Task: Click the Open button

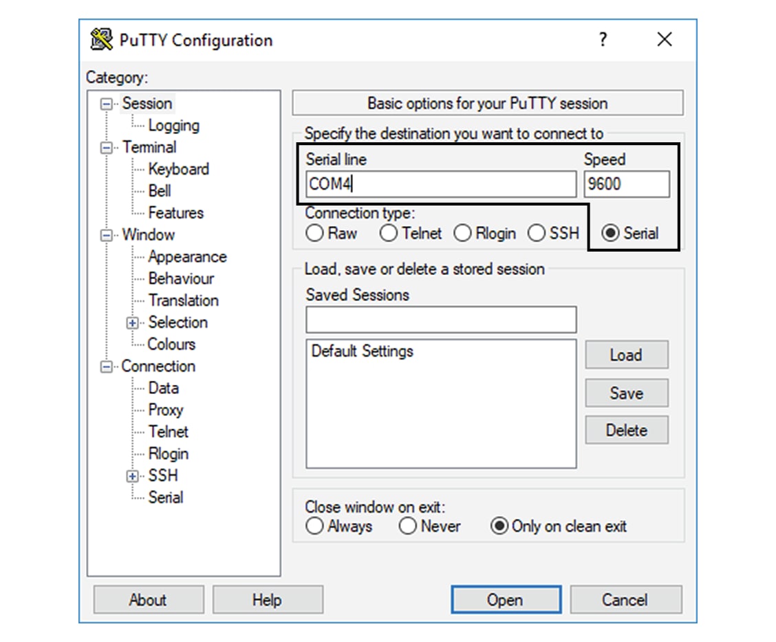Action: pos(506,599)
